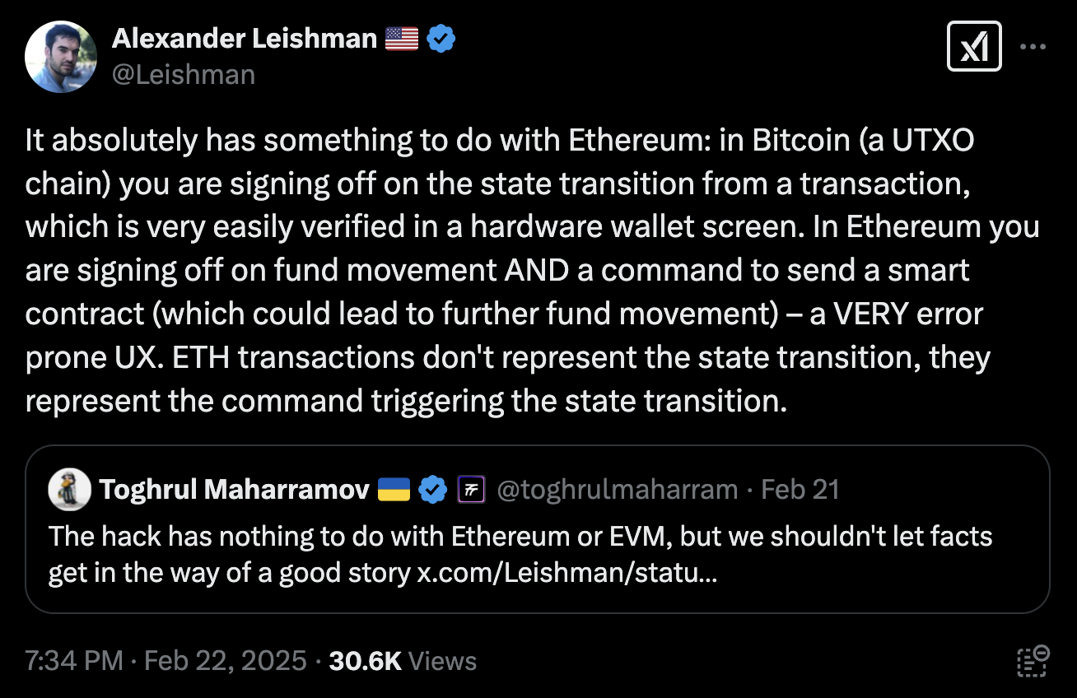The width and height of the screenshot is (1077, 698).
Task: View the 30.6K Views count
Action: coord(402,661)
